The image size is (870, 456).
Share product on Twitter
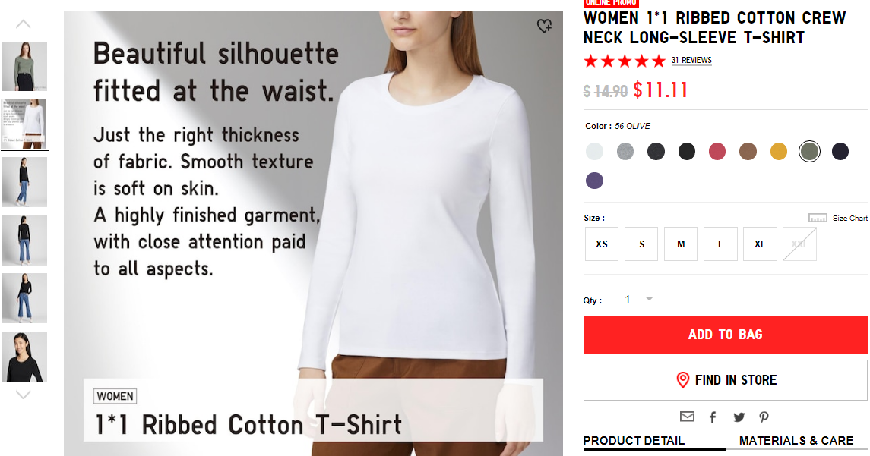point(739,417)
